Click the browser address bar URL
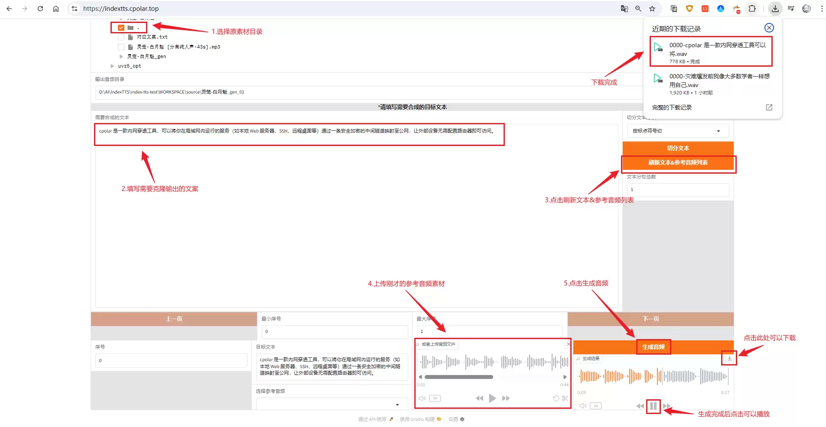The image size is (826, 427). click(x=121, y=9)
